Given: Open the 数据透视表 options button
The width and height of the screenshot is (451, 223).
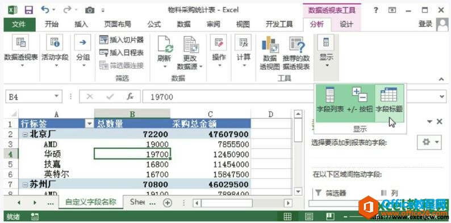Looking at the screenshot, I should coord(20,52).
